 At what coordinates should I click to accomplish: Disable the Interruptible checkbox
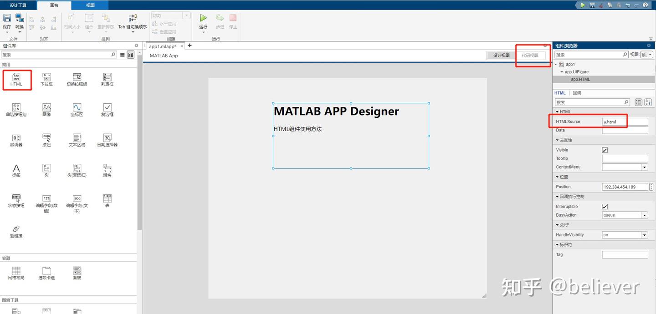605,206
